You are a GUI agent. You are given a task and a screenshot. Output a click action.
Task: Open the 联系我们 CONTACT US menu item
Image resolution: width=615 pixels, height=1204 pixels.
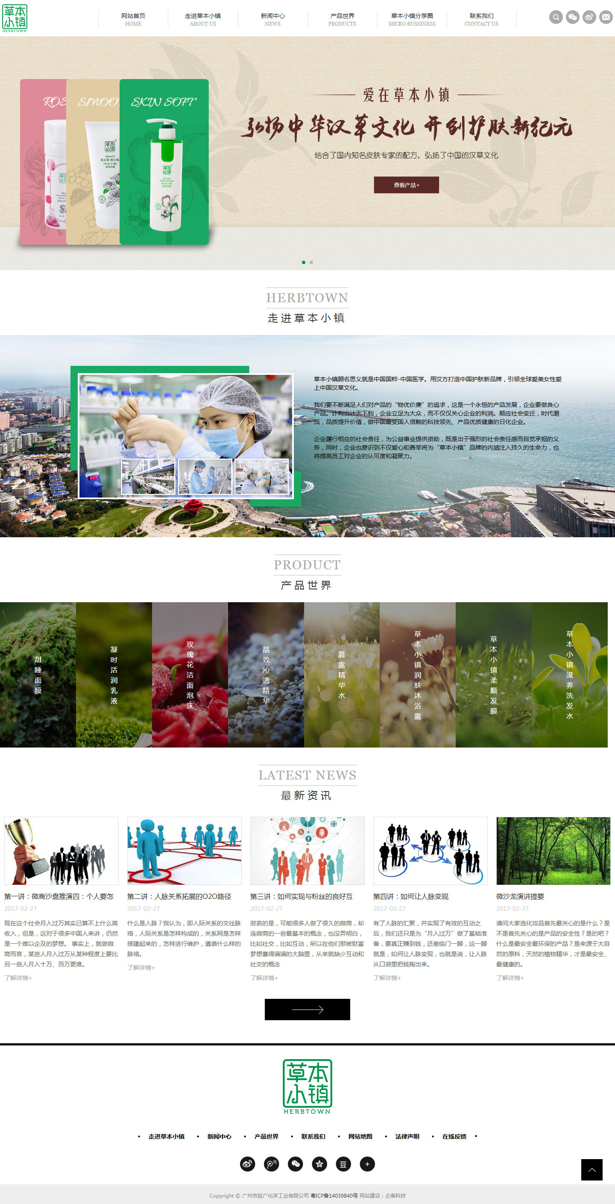[x=481, y=19]
